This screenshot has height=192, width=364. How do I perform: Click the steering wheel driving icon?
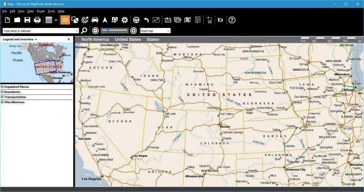pos(136,20)
